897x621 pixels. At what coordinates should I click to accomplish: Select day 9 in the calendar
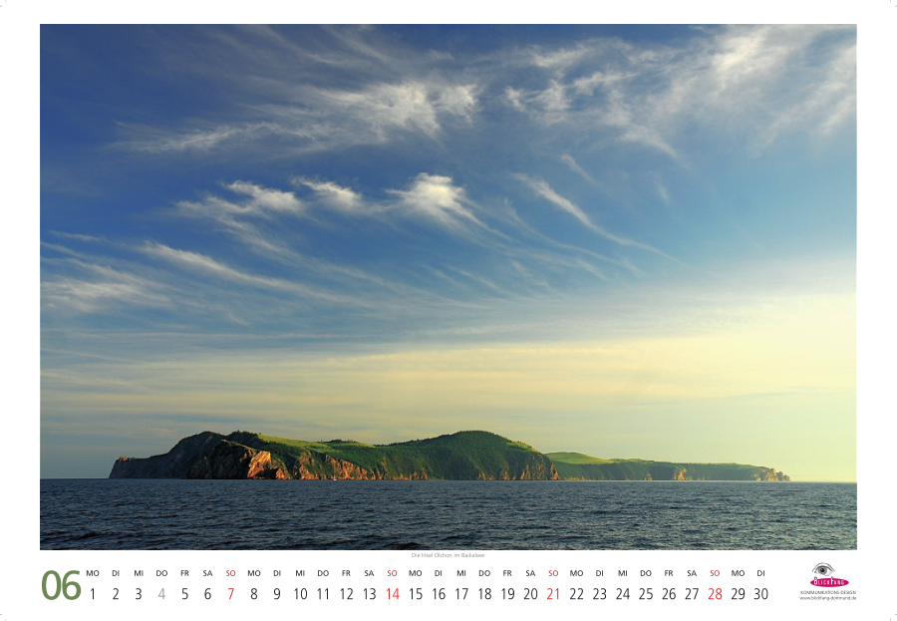(277, 594)
